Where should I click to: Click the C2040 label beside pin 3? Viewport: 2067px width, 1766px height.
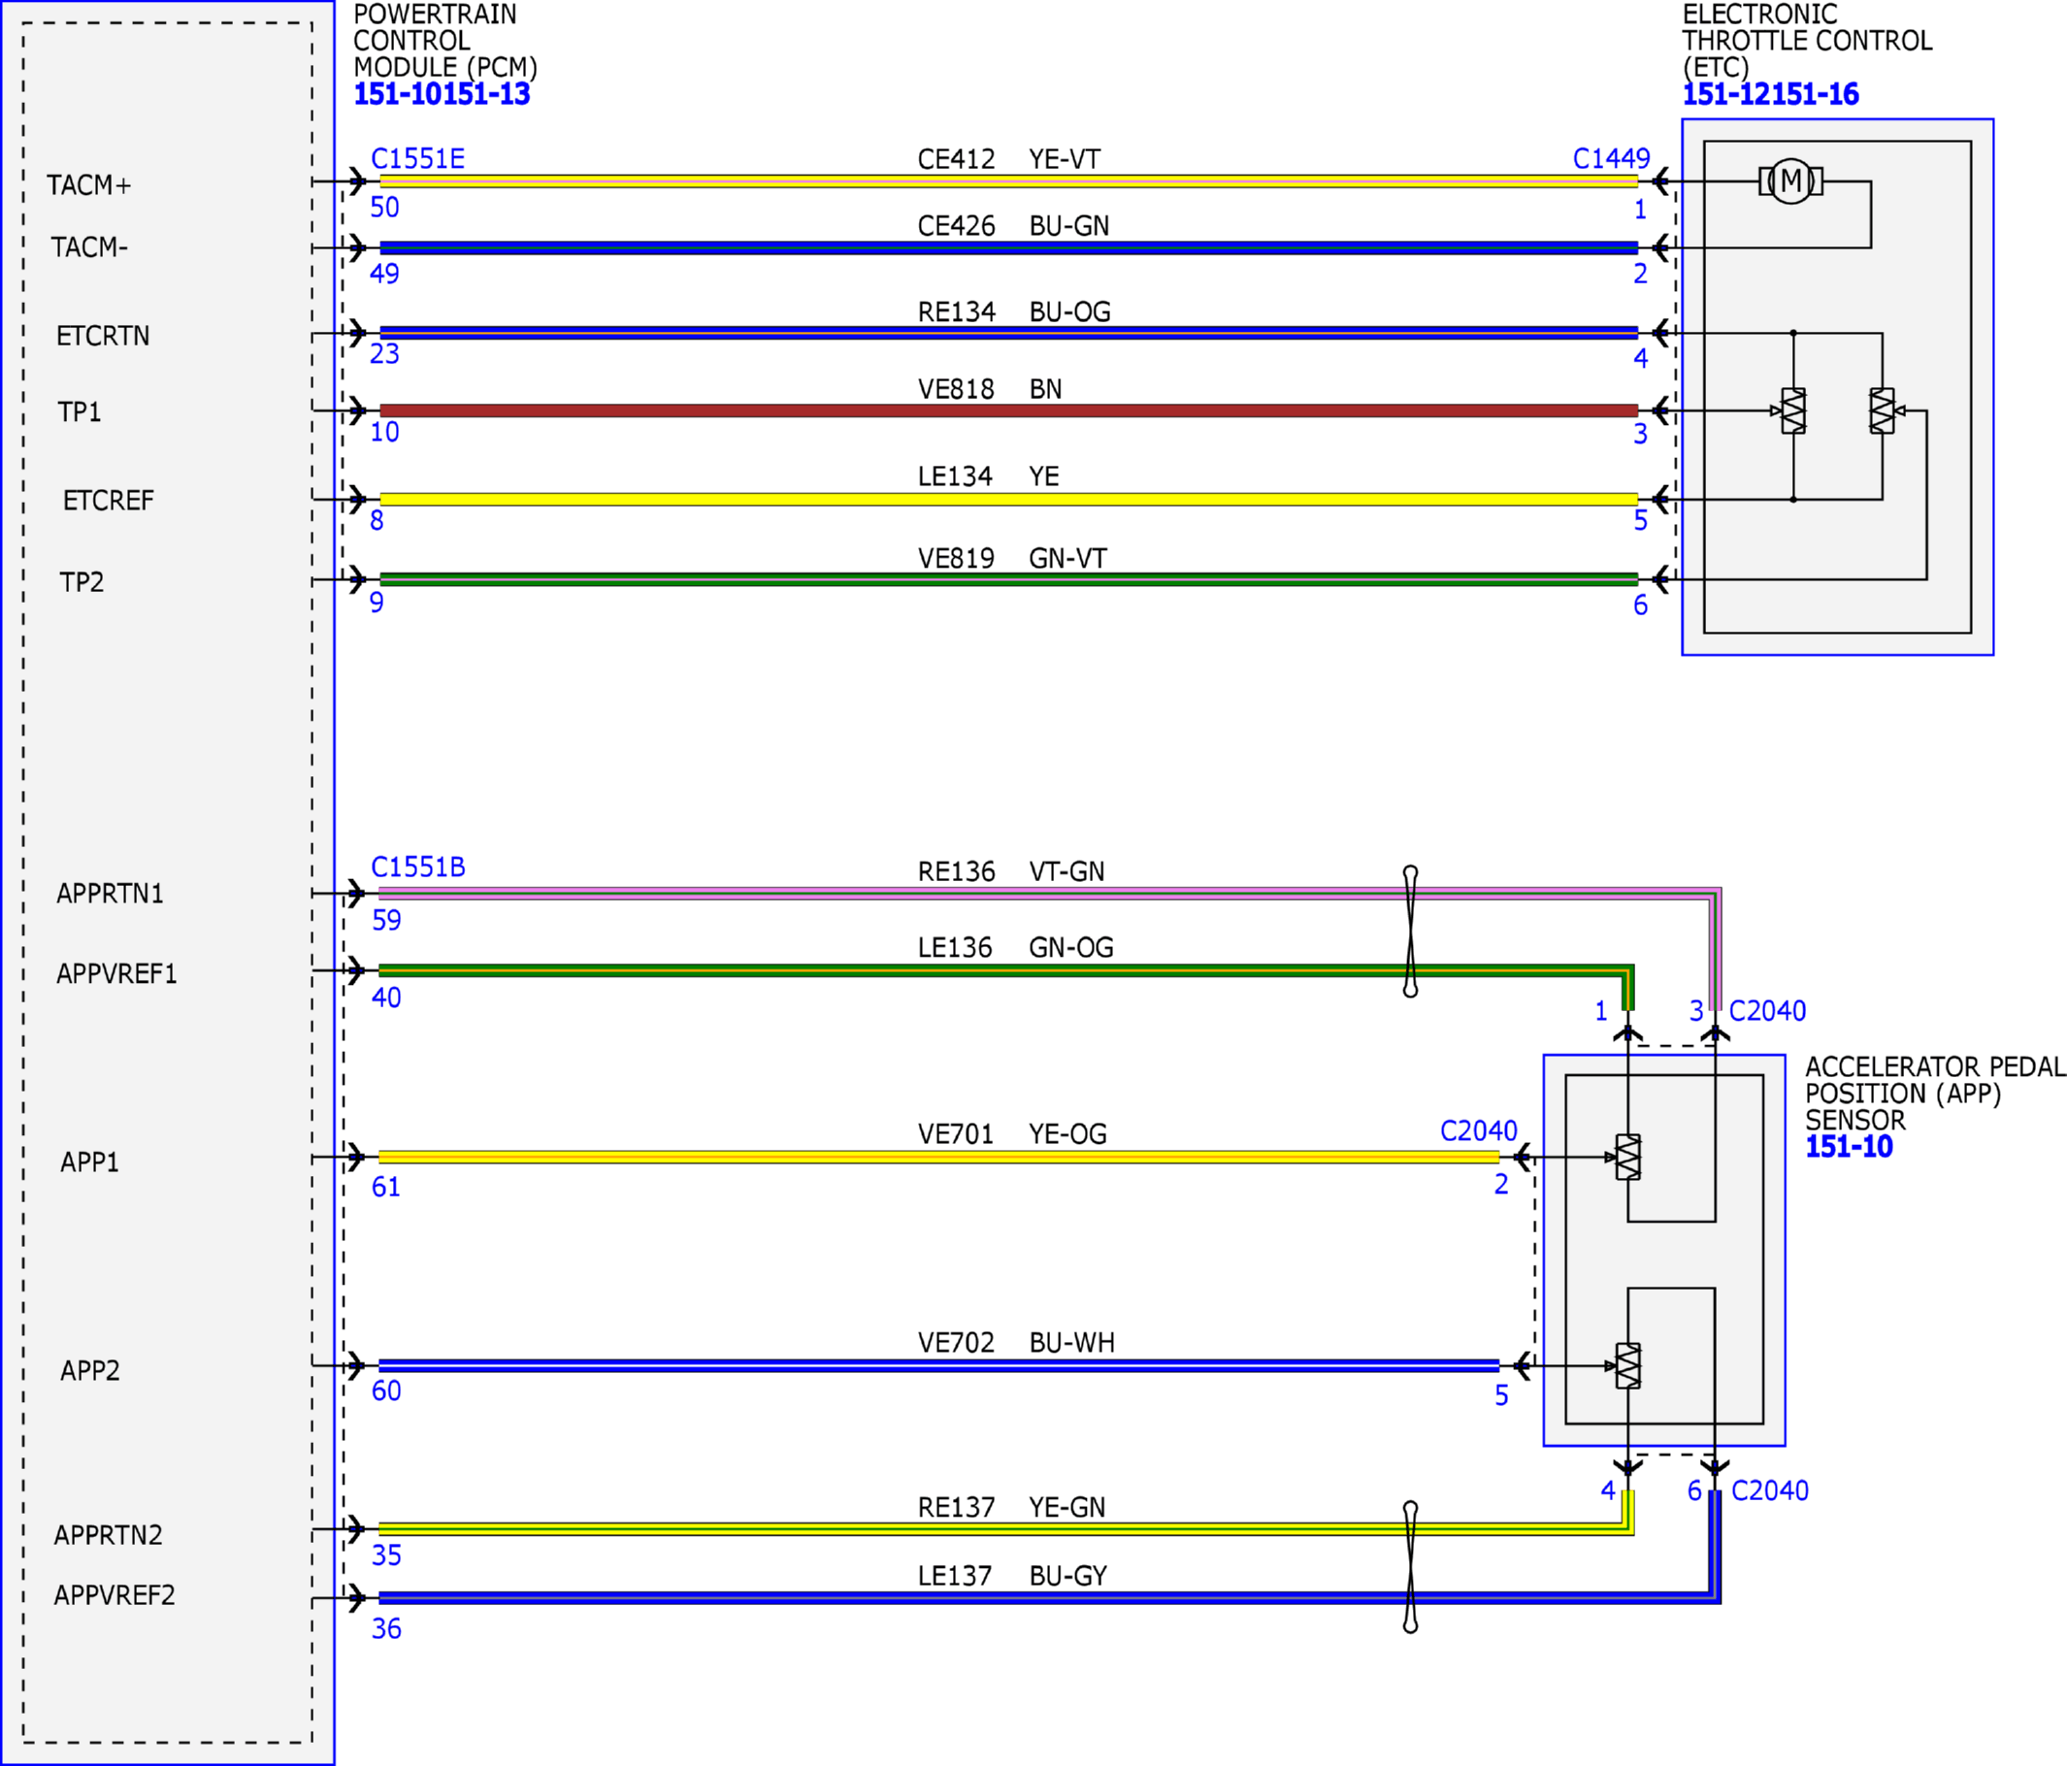tap(1767, 1011)
